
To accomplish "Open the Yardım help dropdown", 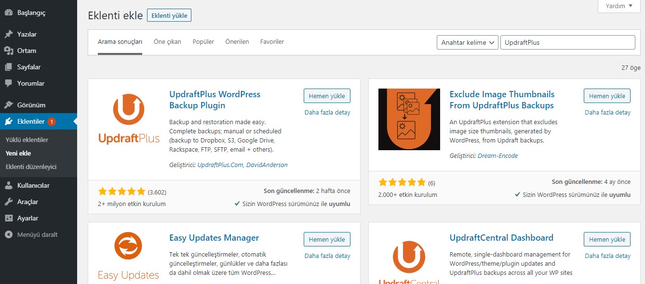I will tap(619, 6).
